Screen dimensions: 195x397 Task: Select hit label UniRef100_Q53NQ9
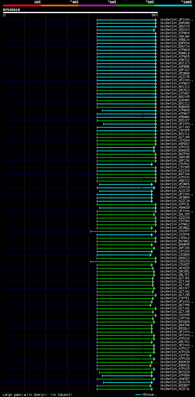[175, 73]
